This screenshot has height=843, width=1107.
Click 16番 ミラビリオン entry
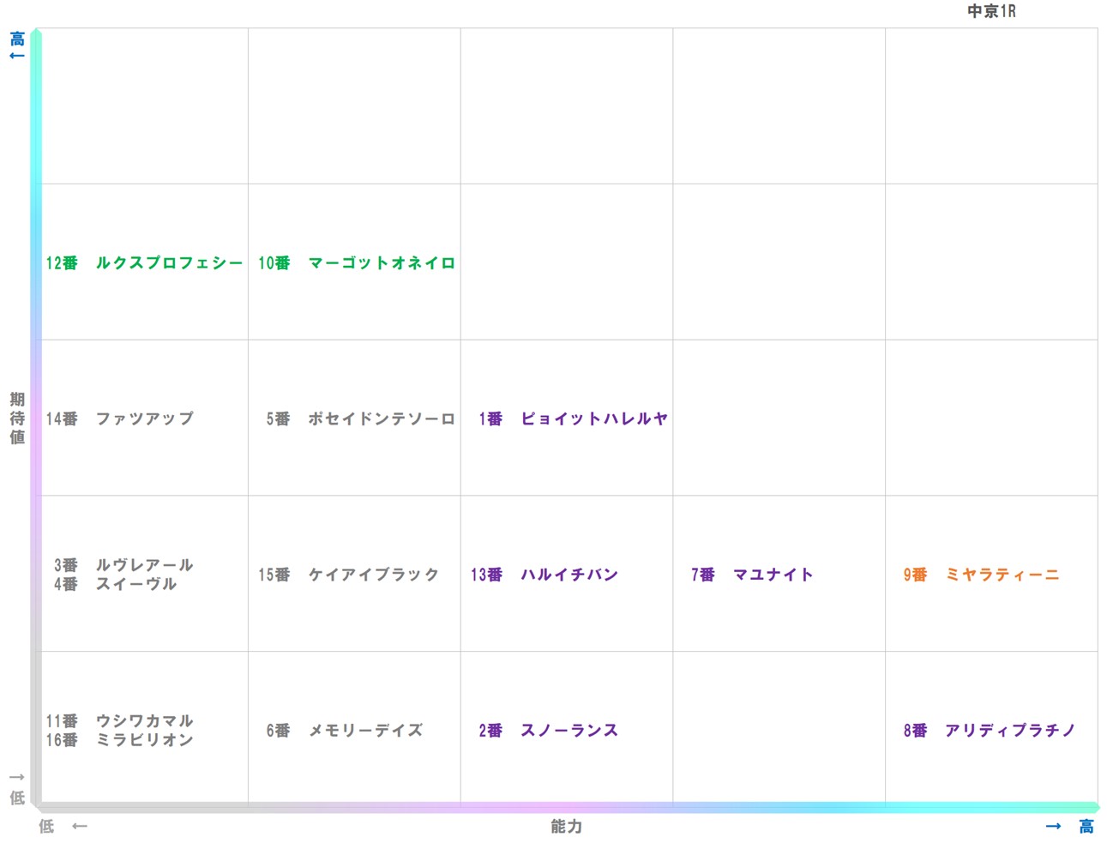(x=121, y=739)
